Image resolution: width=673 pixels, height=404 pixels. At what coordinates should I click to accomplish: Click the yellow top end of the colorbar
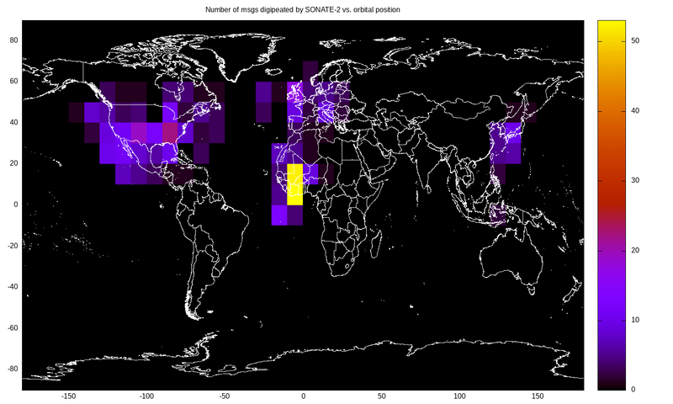[x=611, y=25]
